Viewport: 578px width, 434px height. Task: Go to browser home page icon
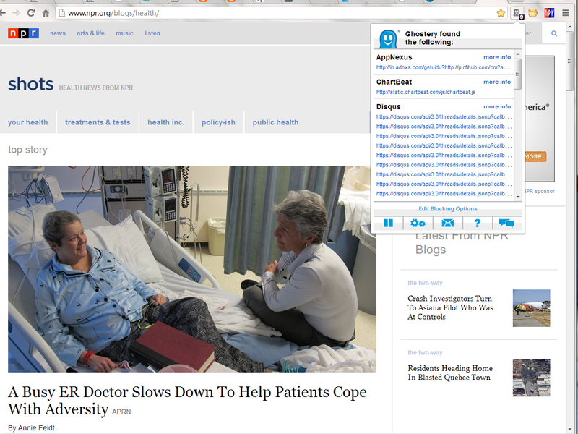[x=46, y=13]
